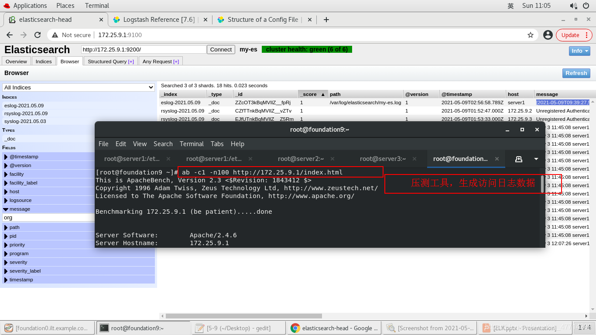Click the terminal vertical scrollbar

542,183
